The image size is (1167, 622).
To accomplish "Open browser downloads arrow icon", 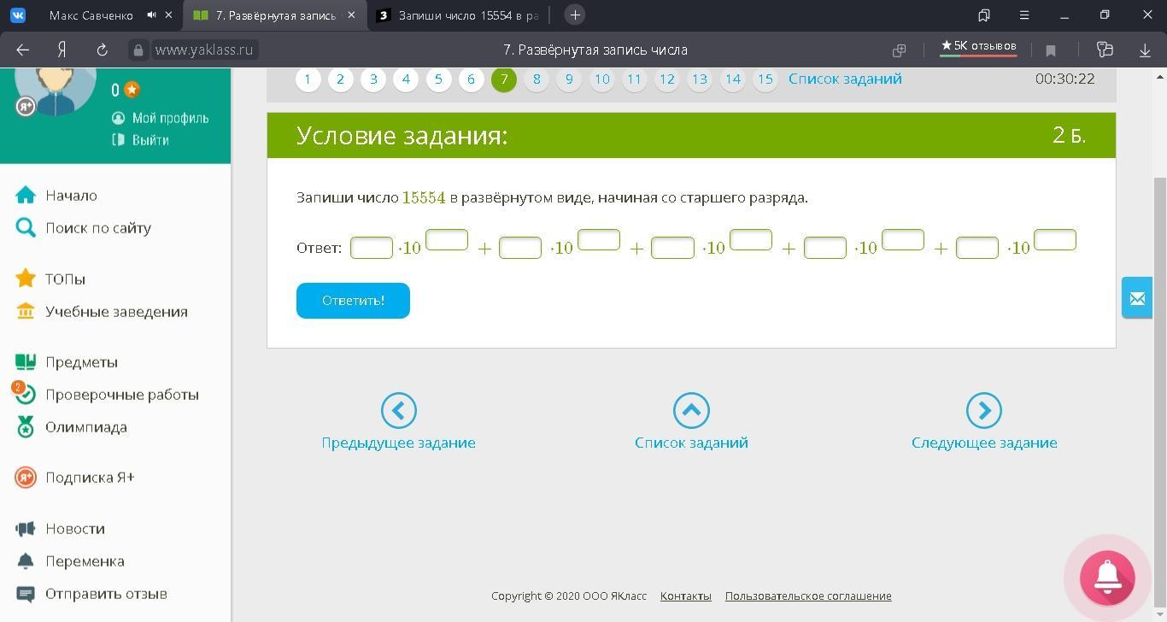I will click(x=1145, y=50).
